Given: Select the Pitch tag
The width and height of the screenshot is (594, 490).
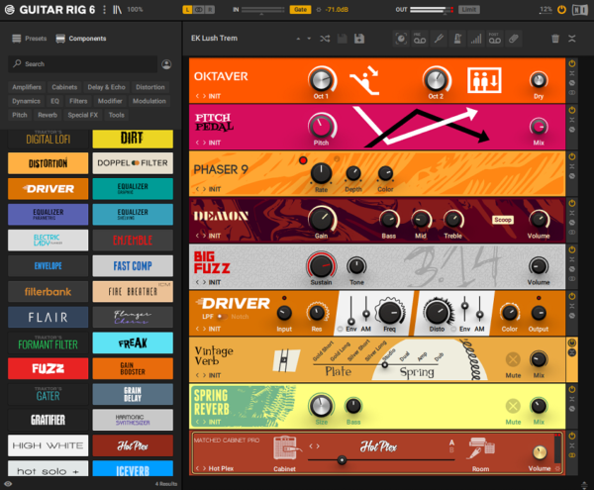Looking at the screenshot, I should (x=20, y=115).
